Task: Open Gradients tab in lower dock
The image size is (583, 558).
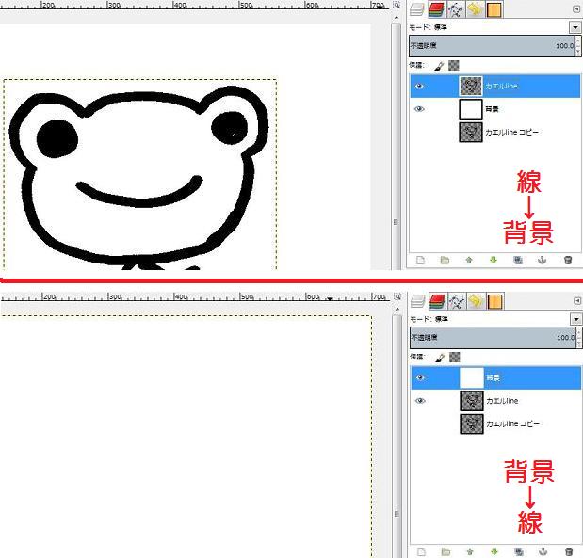Action: 494,301
